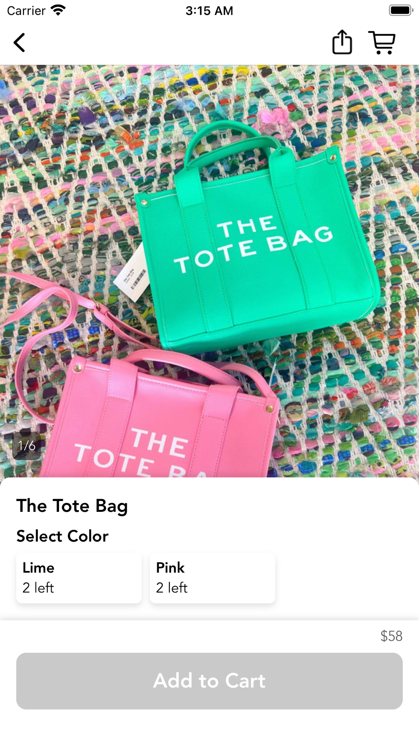Tap "2 left" under Pink

[x=172, y=588]
